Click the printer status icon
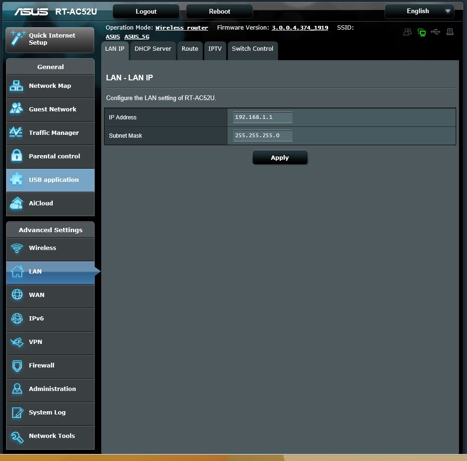Screen dimensions: 467x461 coord(450,31)
